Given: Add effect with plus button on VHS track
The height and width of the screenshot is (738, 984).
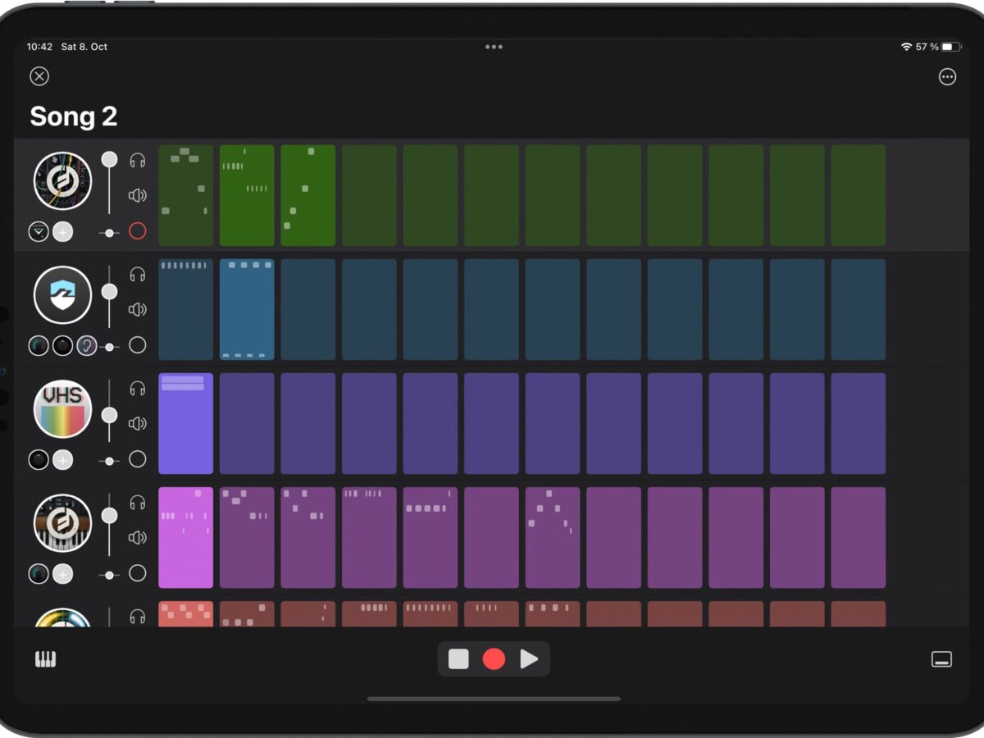Looking at the screenshot, I should point(63,460).
